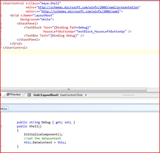Click the Background="White" attribute
Screen dimensions: 160x153
tap(36, 19)
